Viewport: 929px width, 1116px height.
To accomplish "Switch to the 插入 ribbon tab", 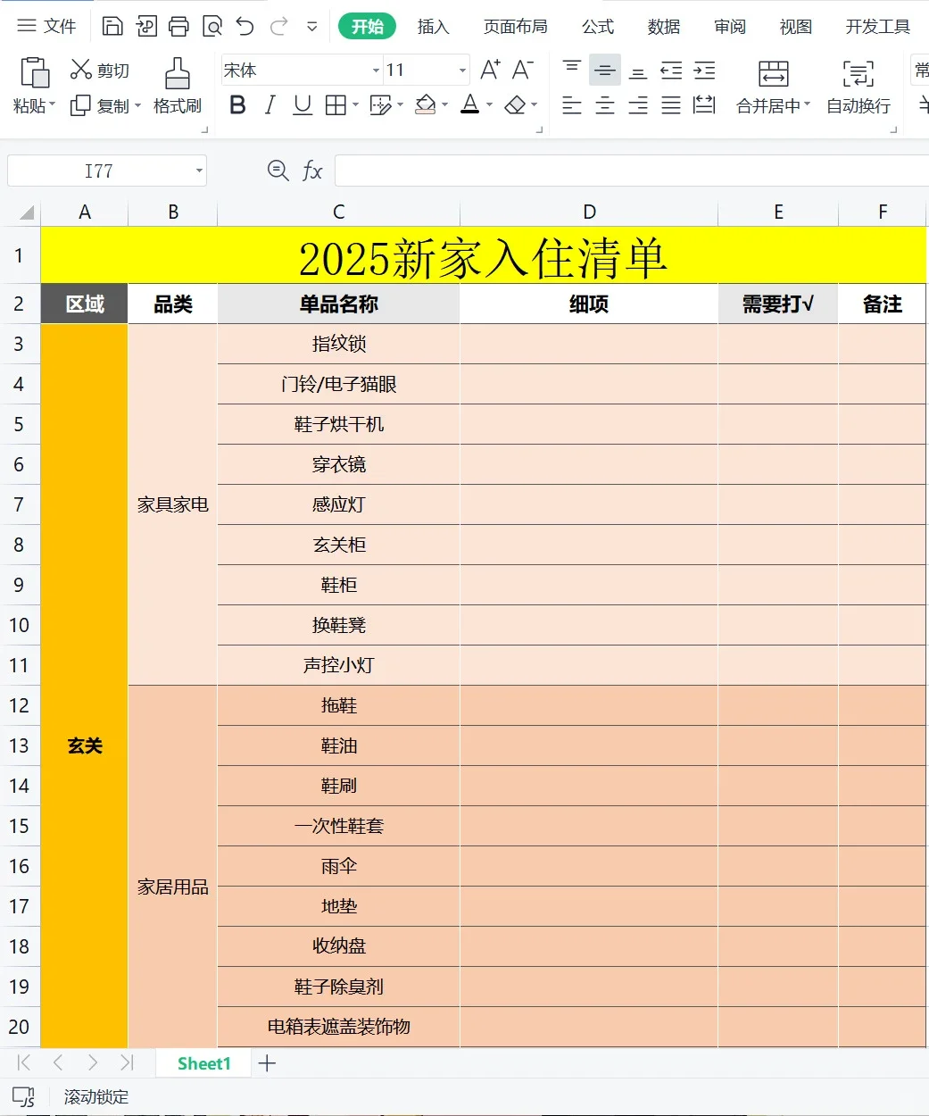I will click(434, 27).
